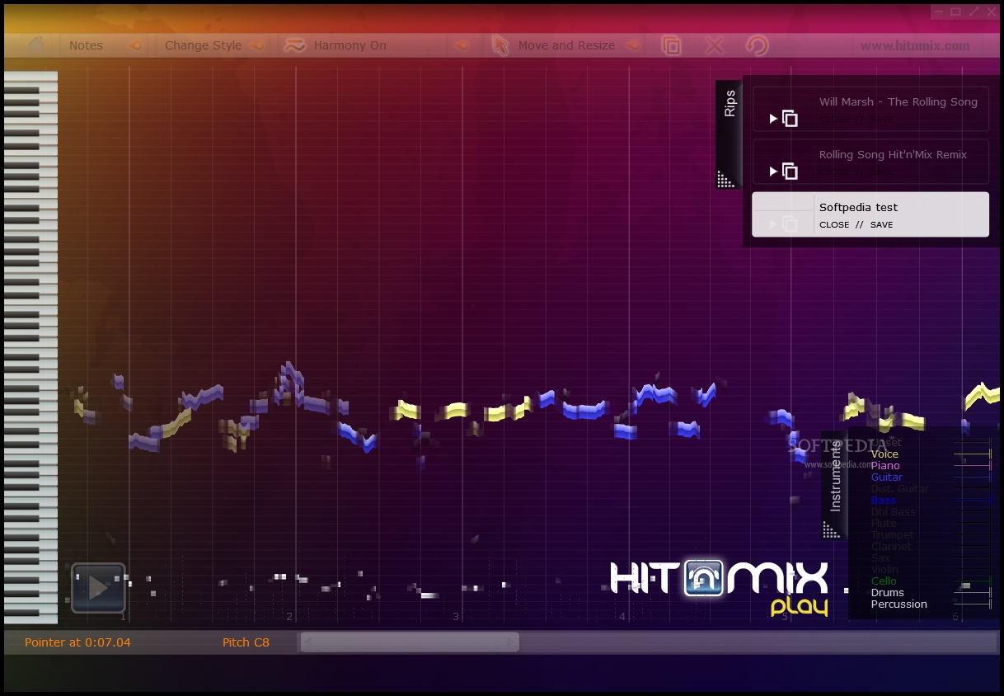Click SAVE under Rolling Song Hit'n'Mix Remix

pos(881,172)
